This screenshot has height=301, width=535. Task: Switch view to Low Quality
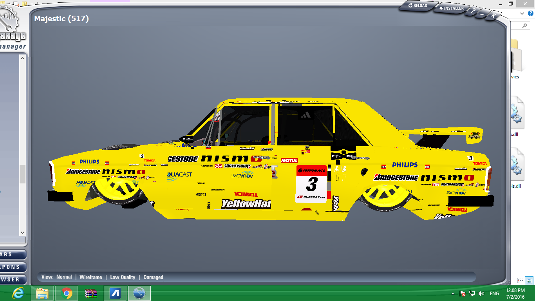pyautogui.click(x=123, y=277)
